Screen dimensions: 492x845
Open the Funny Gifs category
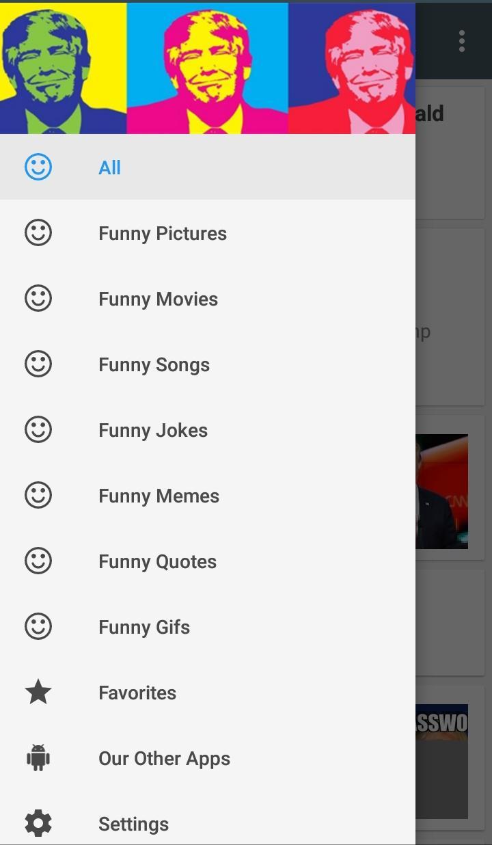tap(208, 626)
